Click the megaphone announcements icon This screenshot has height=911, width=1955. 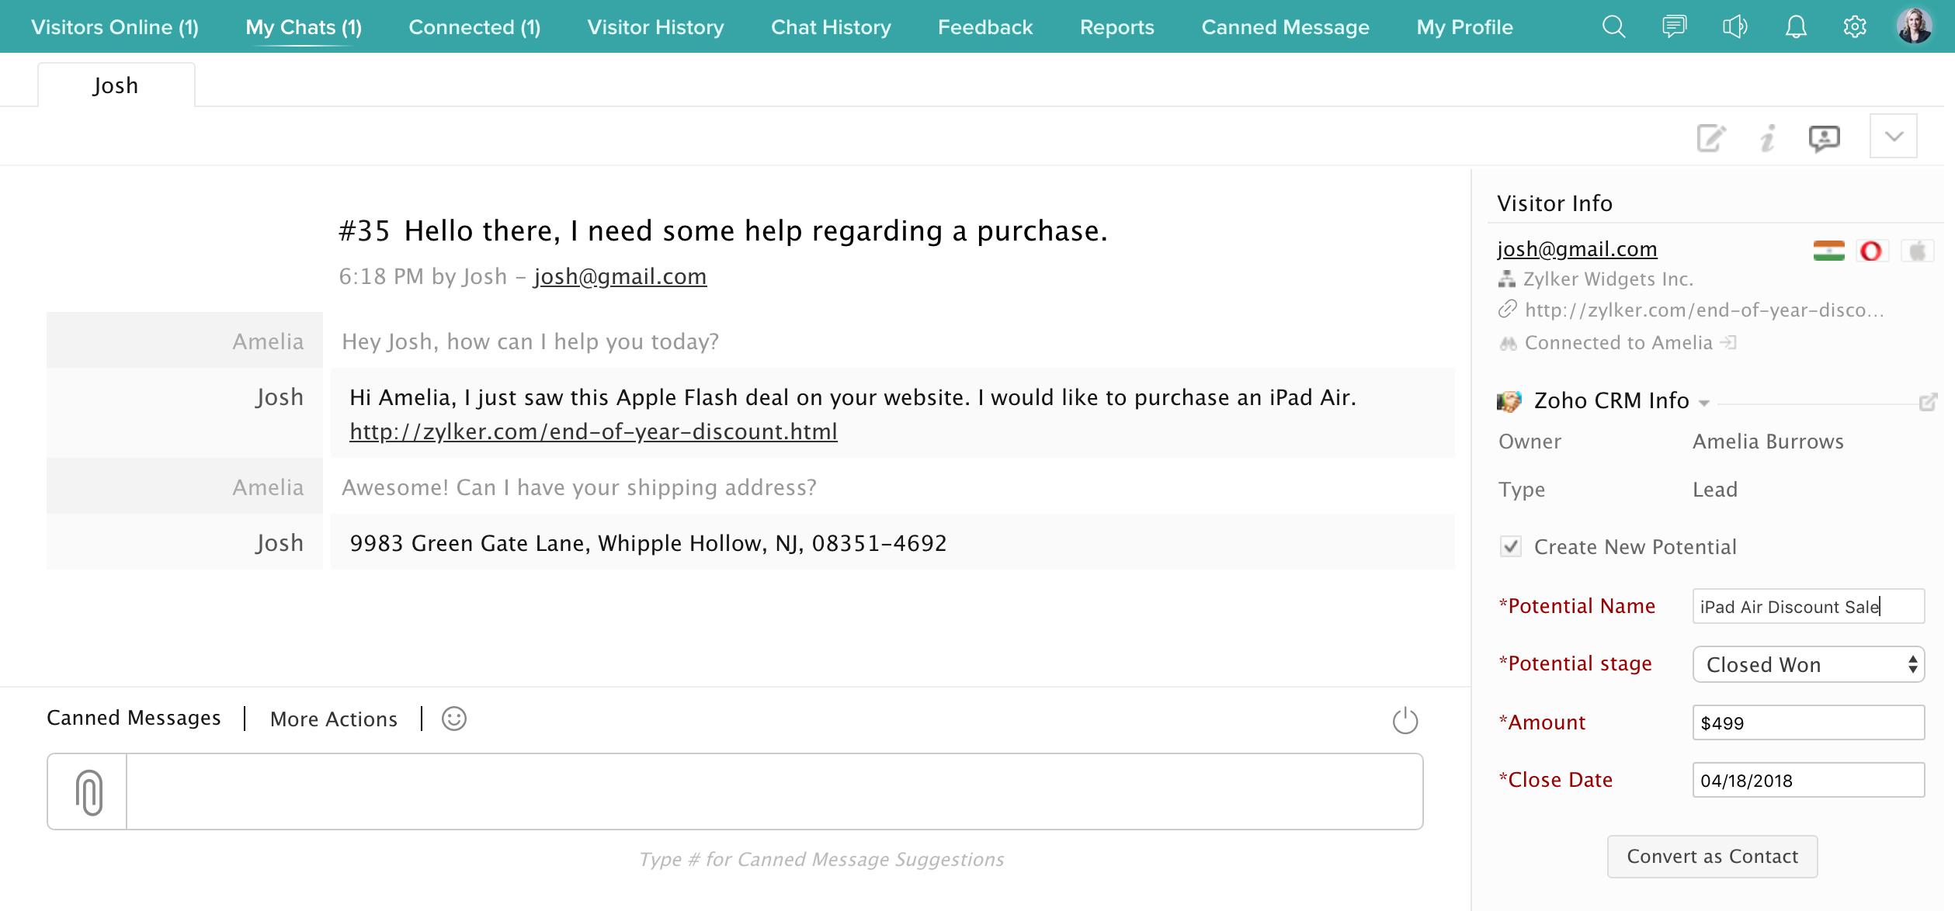pos(1734,27)
